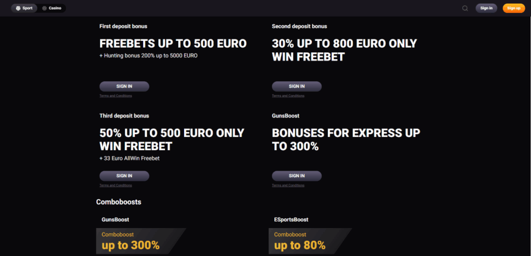
Task: Sign in under GunsBoost express bonus
Action: [x=297, y=176]
